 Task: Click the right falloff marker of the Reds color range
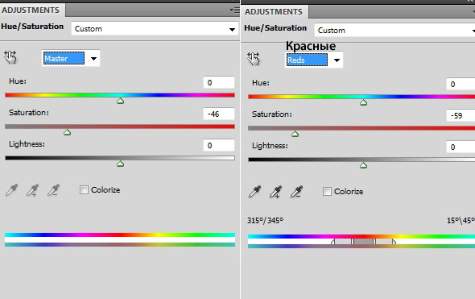[394, 242]
